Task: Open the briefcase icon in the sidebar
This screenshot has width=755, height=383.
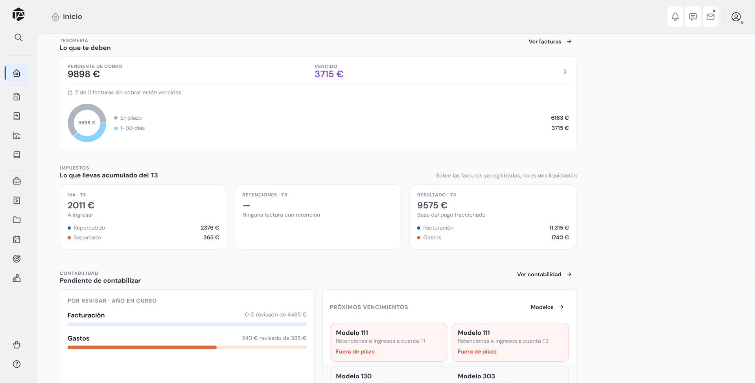Action: (x=17, y=181)
